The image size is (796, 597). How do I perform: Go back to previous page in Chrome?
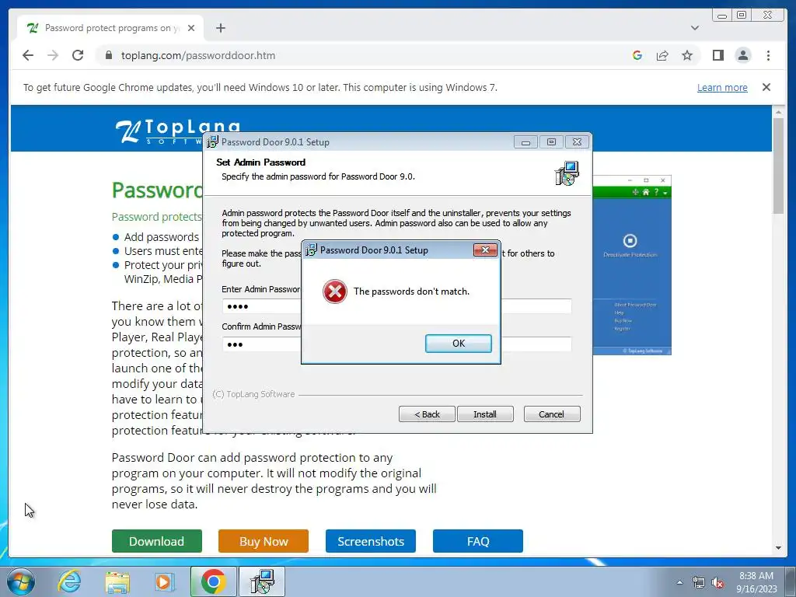28,55
